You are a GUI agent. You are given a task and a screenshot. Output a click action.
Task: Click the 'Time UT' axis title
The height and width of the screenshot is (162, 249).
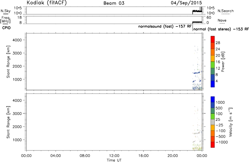(x=114, y=160)
